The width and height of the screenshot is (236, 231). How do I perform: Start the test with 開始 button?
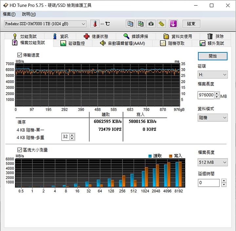(x=212, y=56)
